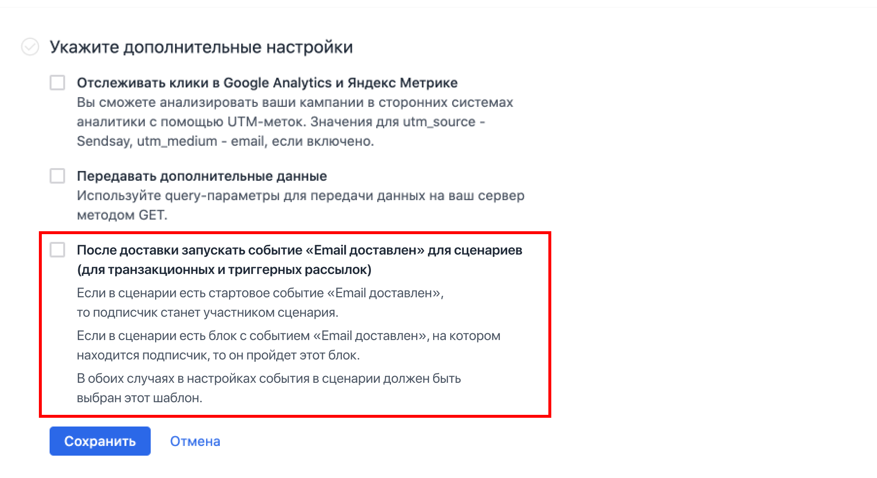877x478 pixels.
Task: Click the 'В обоих случаях' paragraph line
Action: [269, 378]
